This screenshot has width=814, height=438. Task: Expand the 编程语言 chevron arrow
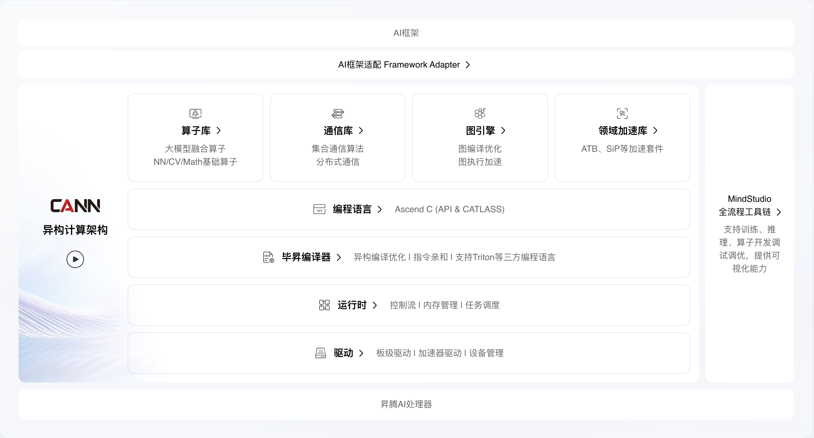click(x=379, y=209)
